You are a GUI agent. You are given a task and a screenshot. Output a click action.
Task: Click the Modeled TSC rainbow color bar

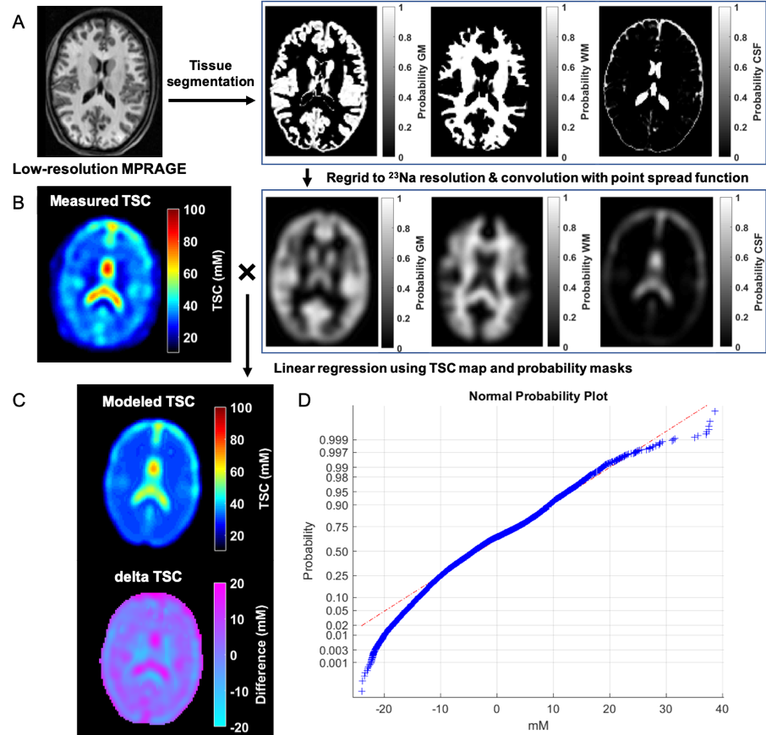[221, 478]
